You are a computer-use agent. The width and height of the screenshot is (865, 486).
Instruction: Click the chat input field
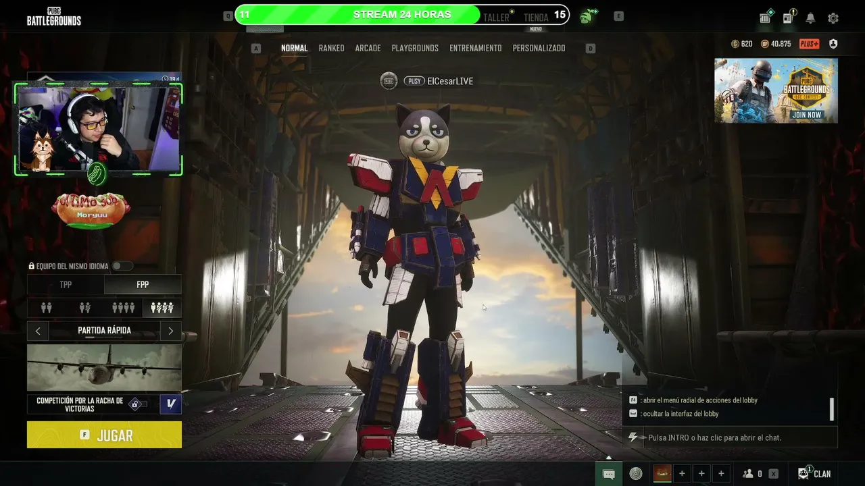[740, 437]
